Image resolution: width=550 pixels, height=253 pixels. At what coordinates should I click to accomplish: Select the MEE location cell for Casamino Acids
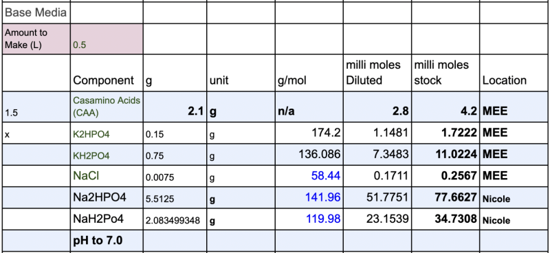point(514,107)
